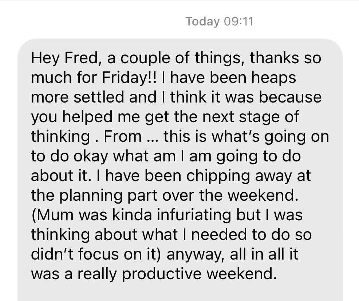This screenshot has width=359, height=301.
Task: Click the word "Friday!!" in the message
Action: (x=130, y=77)
